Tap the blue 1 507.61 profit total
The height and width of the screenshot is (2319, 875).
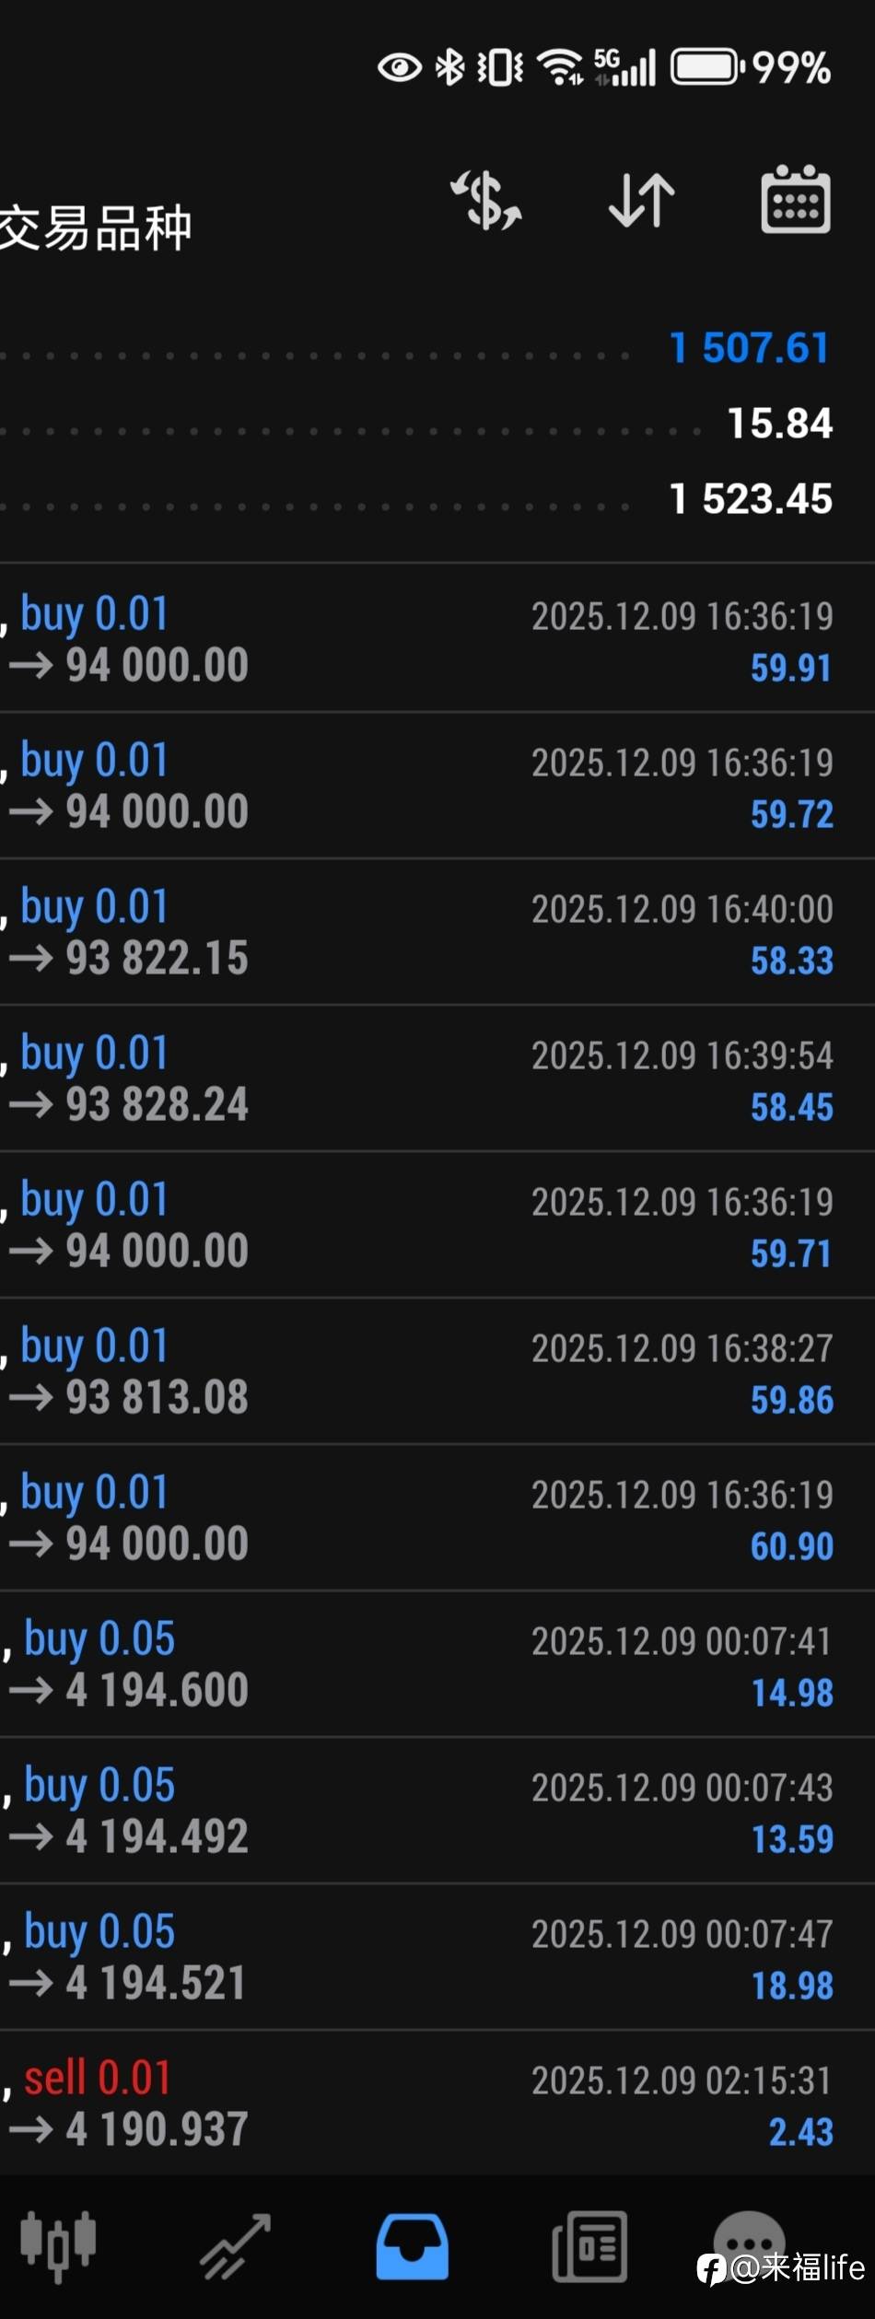(750, 348)
